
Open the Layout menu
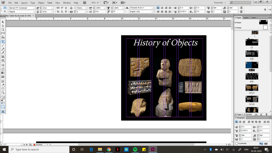[24, 3]
